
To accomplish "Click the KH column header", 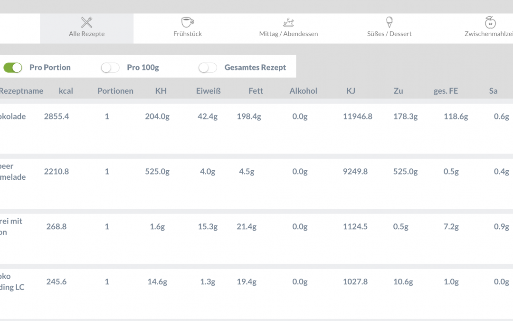I will [x=161, y=91].
